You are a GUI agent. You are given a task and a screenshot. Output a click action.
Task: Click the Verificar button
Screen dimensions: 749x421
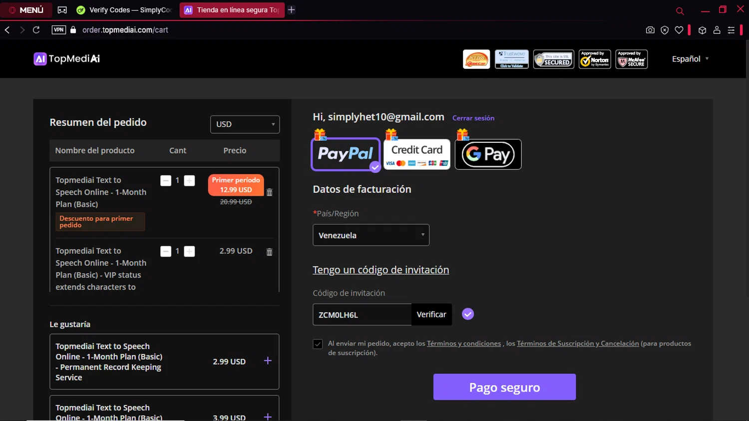coord(431,315)
